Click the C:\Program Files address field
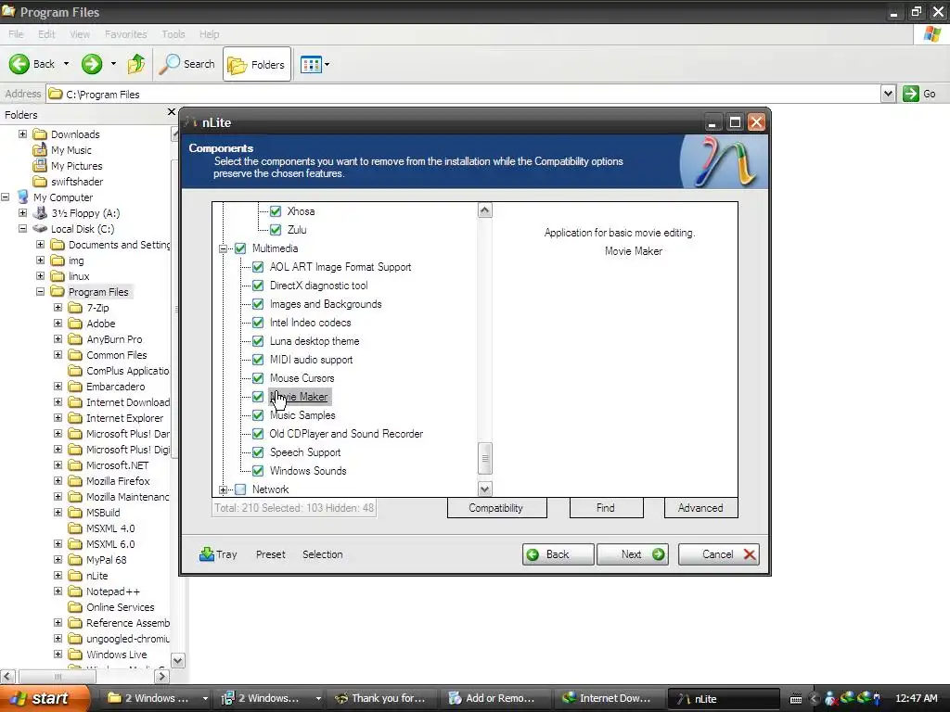950x712 pixels. click(x=464, y=94)
